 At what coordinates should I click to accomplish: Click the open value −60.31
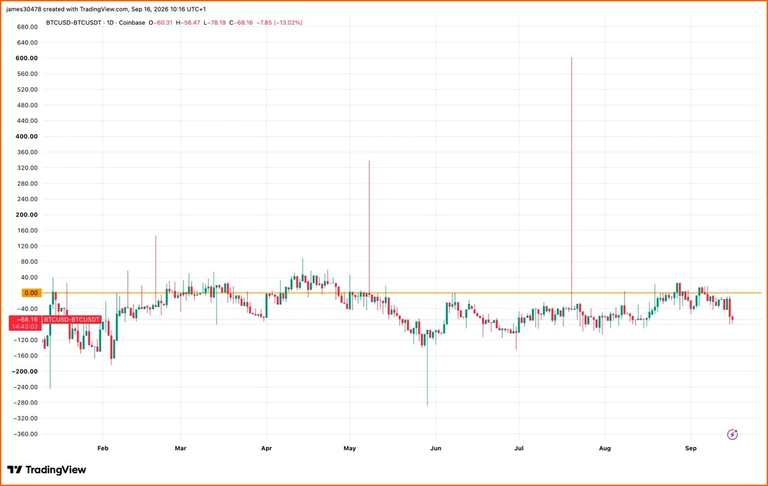(160, 23)
